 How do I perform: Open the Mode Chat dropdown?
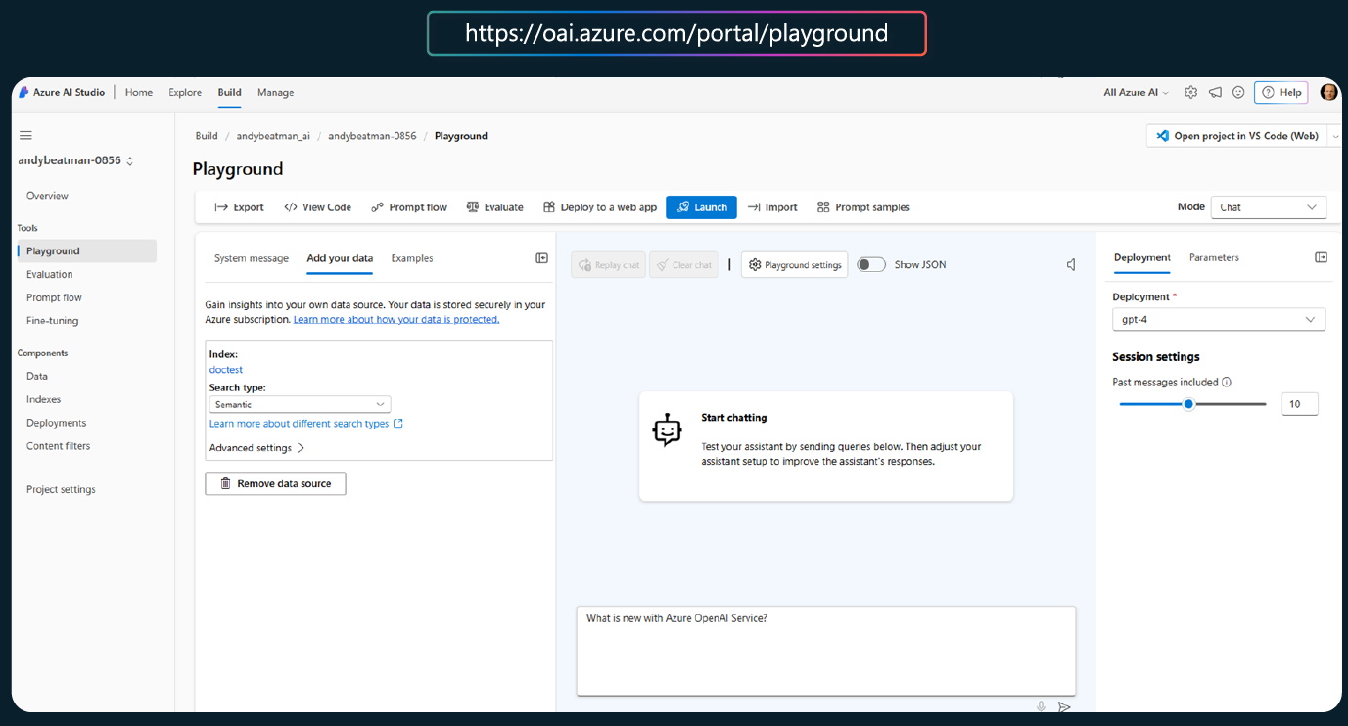tap(1268, 207)
